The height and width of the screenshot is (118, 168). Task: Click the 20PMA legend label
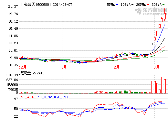[141, 5]
